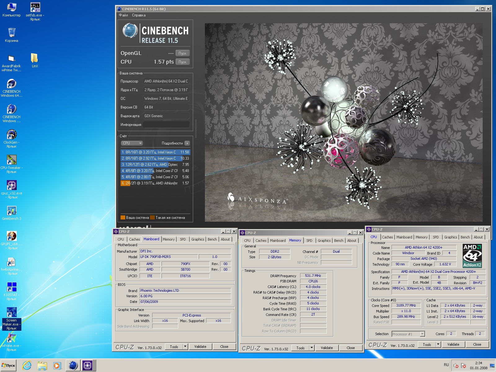The height and width of the screenshot is (372, 496).
Task: Open Windows Media Player taskbar icon
Action: tap(57, 365)
